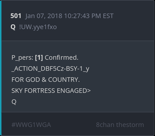Image resolution: width=155 pixels, height=136 pixels.
Task: Click the bold [1] marker
Action: coord(39,57)
